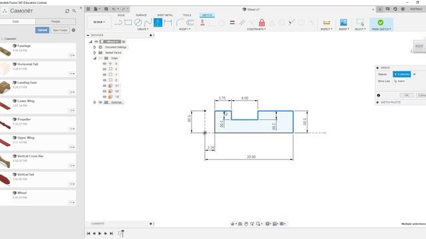Expand Document Settings in browser
This screenshot has width=426, height=239.
pos(95,47)
